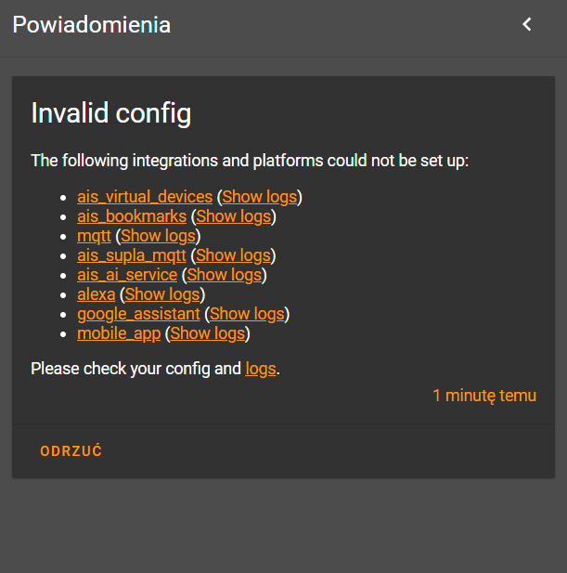Open the logs link after 'config and'
Viewport: 567px width, 573px height.
click(x=261, y=369)
